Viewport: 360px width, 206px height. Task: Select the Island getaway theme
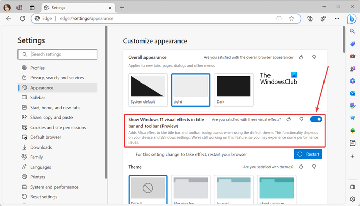(277, 190)
